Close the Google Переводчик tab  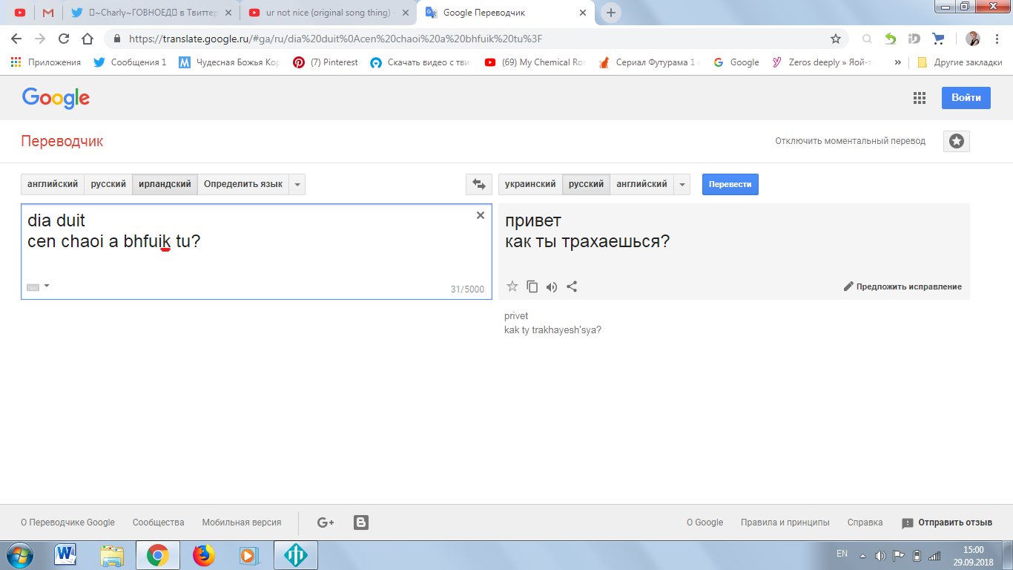tap(583, 13)
